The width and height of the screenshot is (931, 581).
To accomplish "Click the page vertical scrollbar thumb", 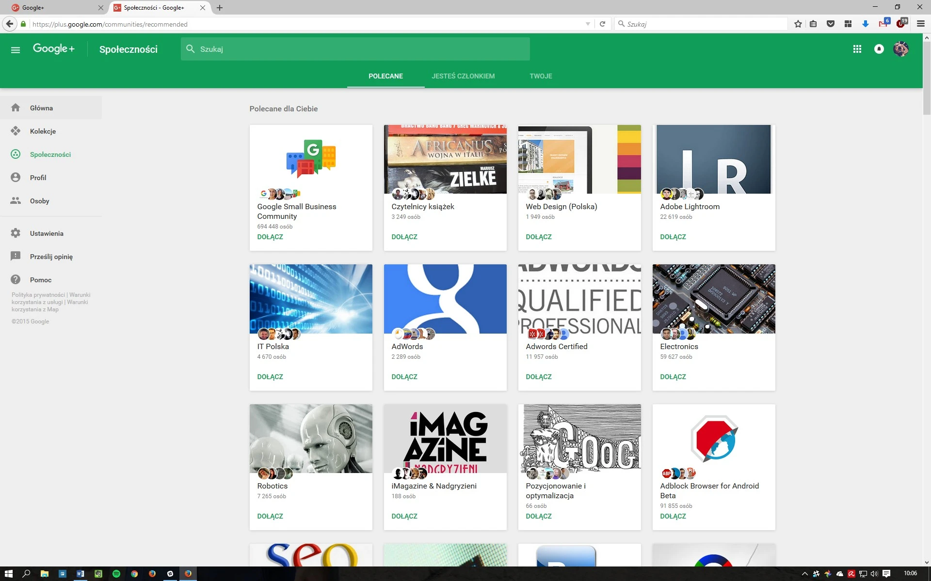I will tap(927, 78).
